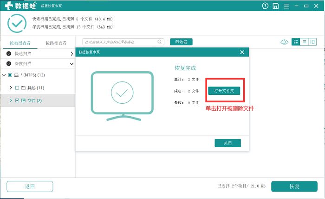Close the 恢复完成 dialog with X icon

[242, 52]
